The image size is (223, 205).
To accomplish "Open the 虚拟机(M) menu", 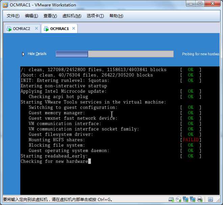I will point(72,16).
